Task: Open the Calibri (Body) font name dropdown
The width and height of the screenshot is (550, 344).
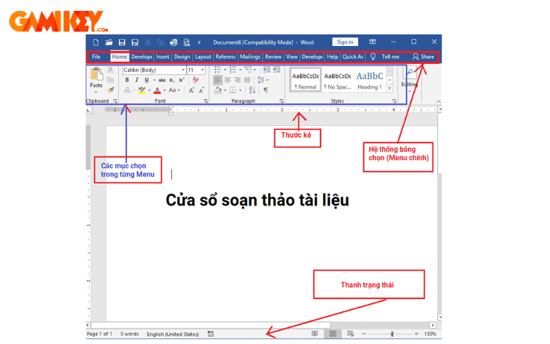Action: click(183, 70)
